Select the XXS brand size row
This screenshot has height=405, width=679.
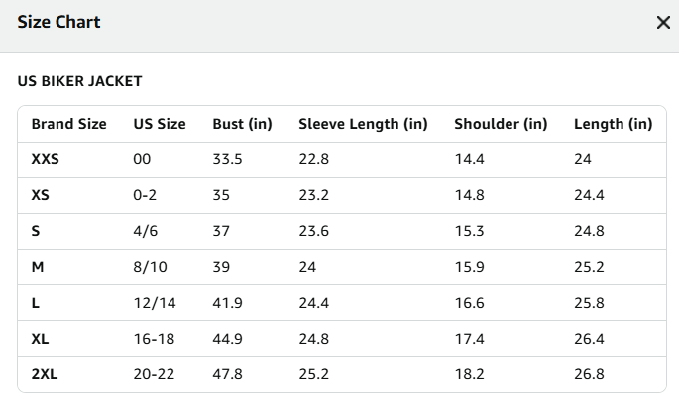(342, 159)
